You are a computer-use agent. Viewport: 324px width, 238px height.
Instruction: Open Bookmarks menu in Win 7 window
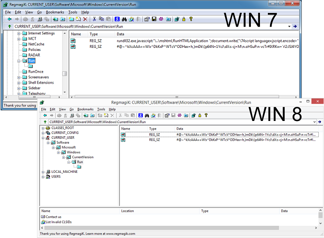tap(55, 12)
